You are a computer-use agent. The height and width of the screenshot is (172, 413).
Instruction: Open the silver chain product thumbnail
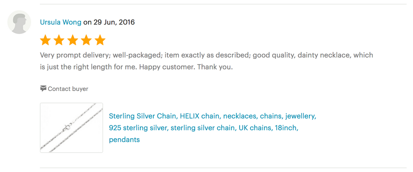(71, 128)
